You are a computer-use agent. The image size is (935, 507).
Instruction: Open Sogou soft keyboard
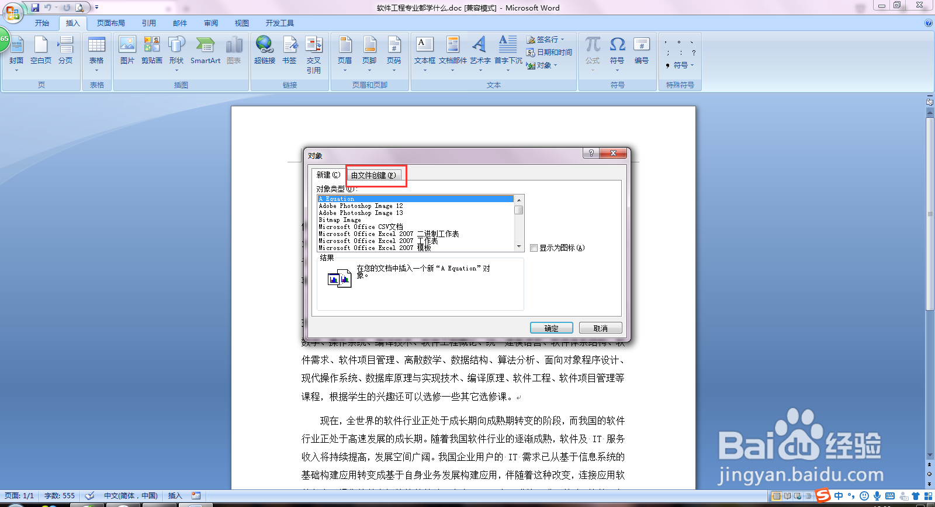click(890, 496)
